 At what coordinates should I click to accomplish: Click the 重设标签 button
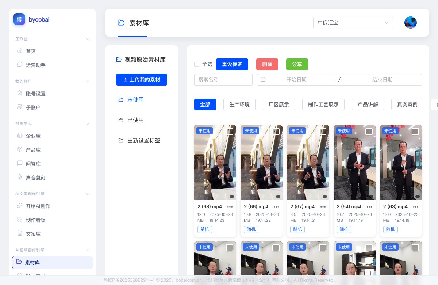click(x=232, y=64)
